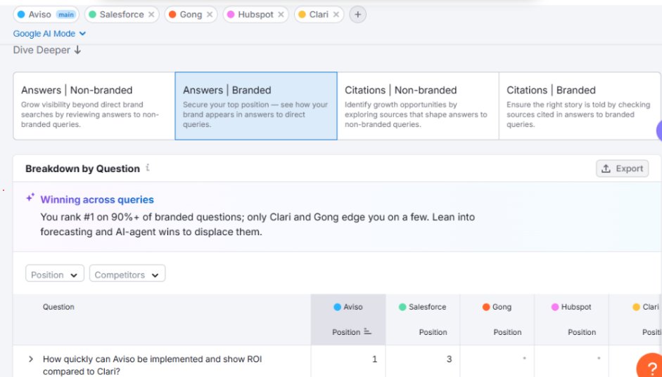The image size is (662, 377).
Task: Expand the Aviso ROI question row
Action: pyautogui.click(x=30, y=359)
